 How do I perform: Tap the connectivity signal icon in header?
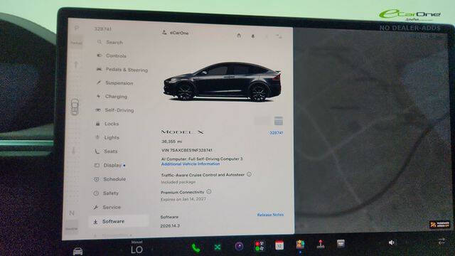(x=279, y=36)
